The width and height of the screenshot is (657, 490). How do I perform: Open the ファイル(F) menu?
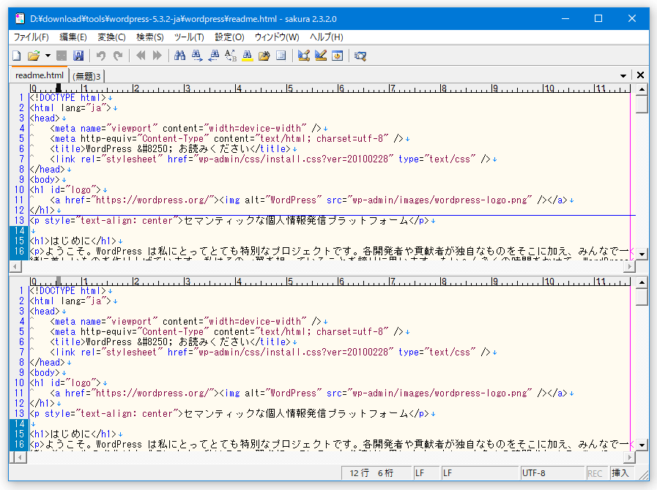pos(31,37)
